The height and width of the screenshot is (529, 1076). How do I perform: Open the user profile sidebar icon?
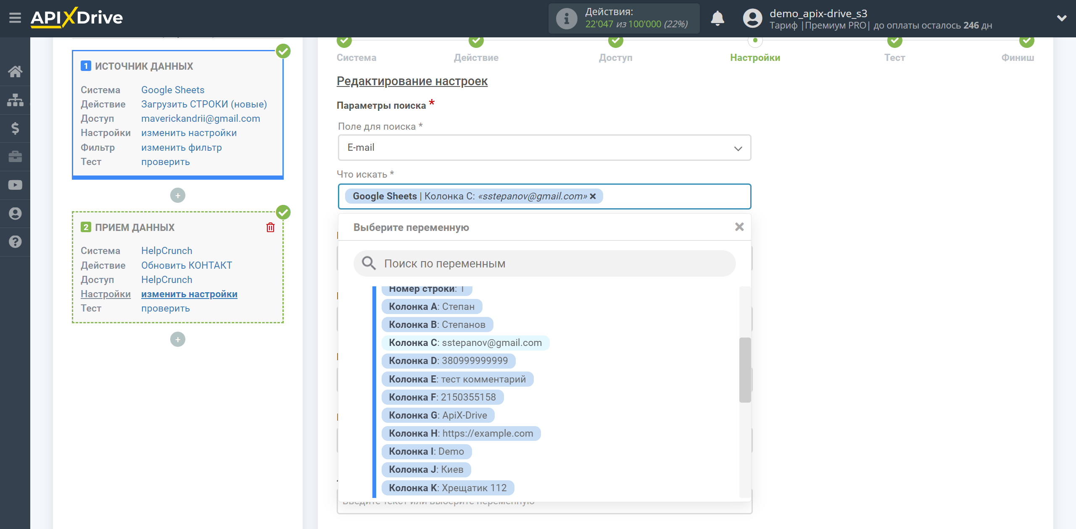[15, 213]
